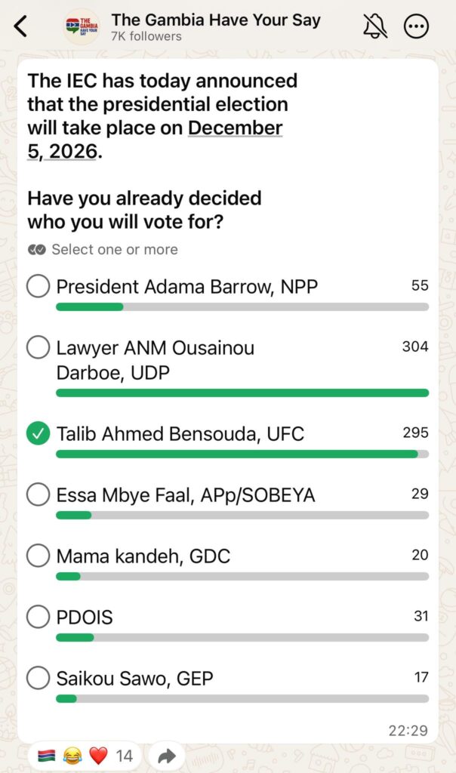
Task: Toggle the muted notifications bell icon
Action: 374,26
